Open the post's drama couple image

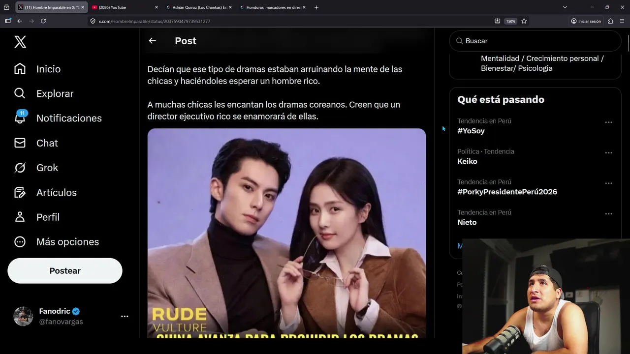286,233
